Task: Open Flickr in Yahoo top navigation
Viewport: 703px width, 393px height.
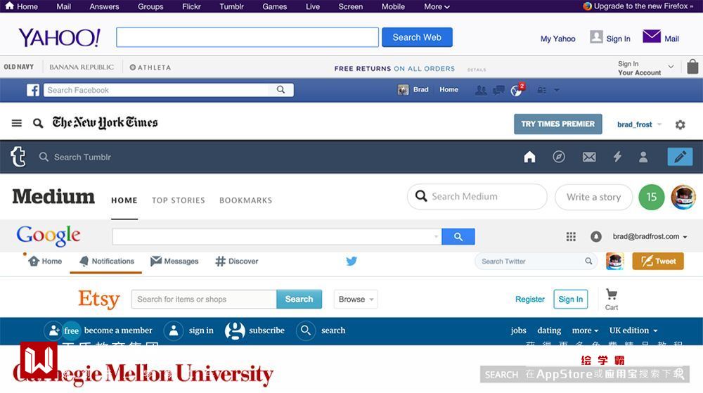Action: pyautogui.click(x=191, y=6)
